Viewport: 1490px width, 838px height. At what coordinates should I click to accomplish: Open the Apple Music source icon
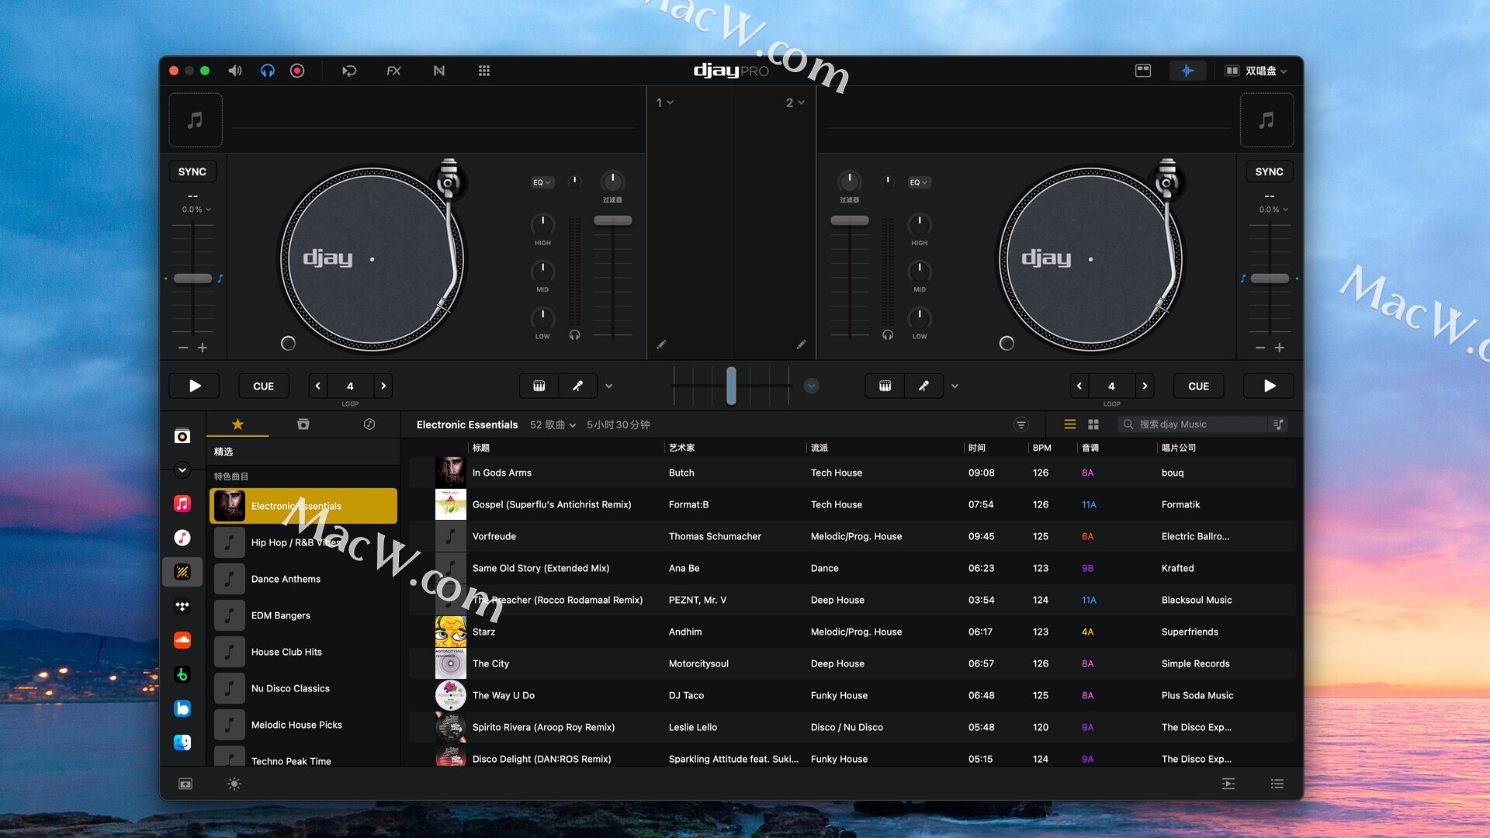tap(182, 504)
